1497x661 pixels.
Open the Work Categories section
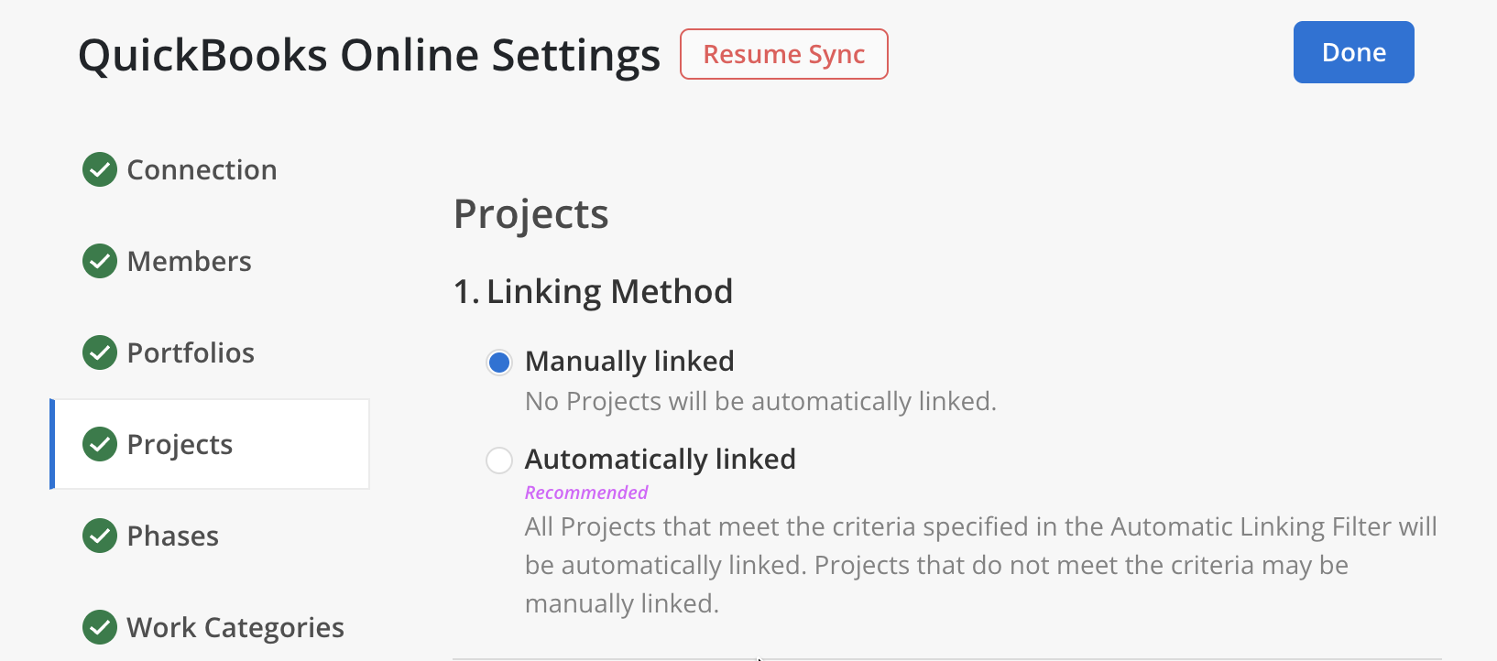pyautogui.click(x=235, y=627)
